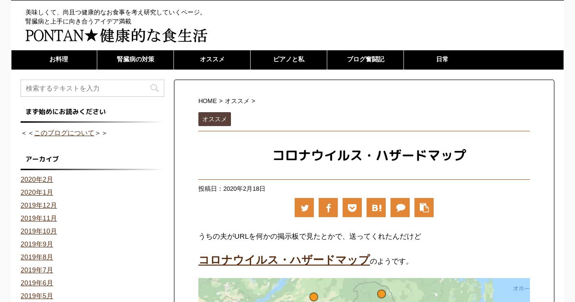
Task: Bookmark the post on Hatena B!
Action: click(376, 208)
